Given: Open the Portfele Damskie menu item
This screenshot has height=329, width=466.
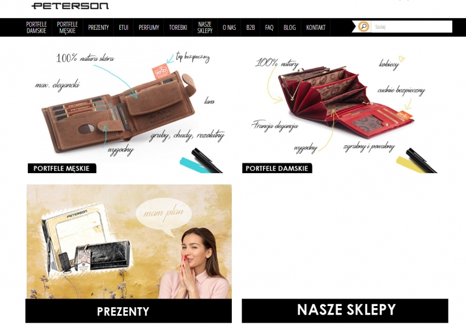Looking at the screenshot, I should [36, 27].
